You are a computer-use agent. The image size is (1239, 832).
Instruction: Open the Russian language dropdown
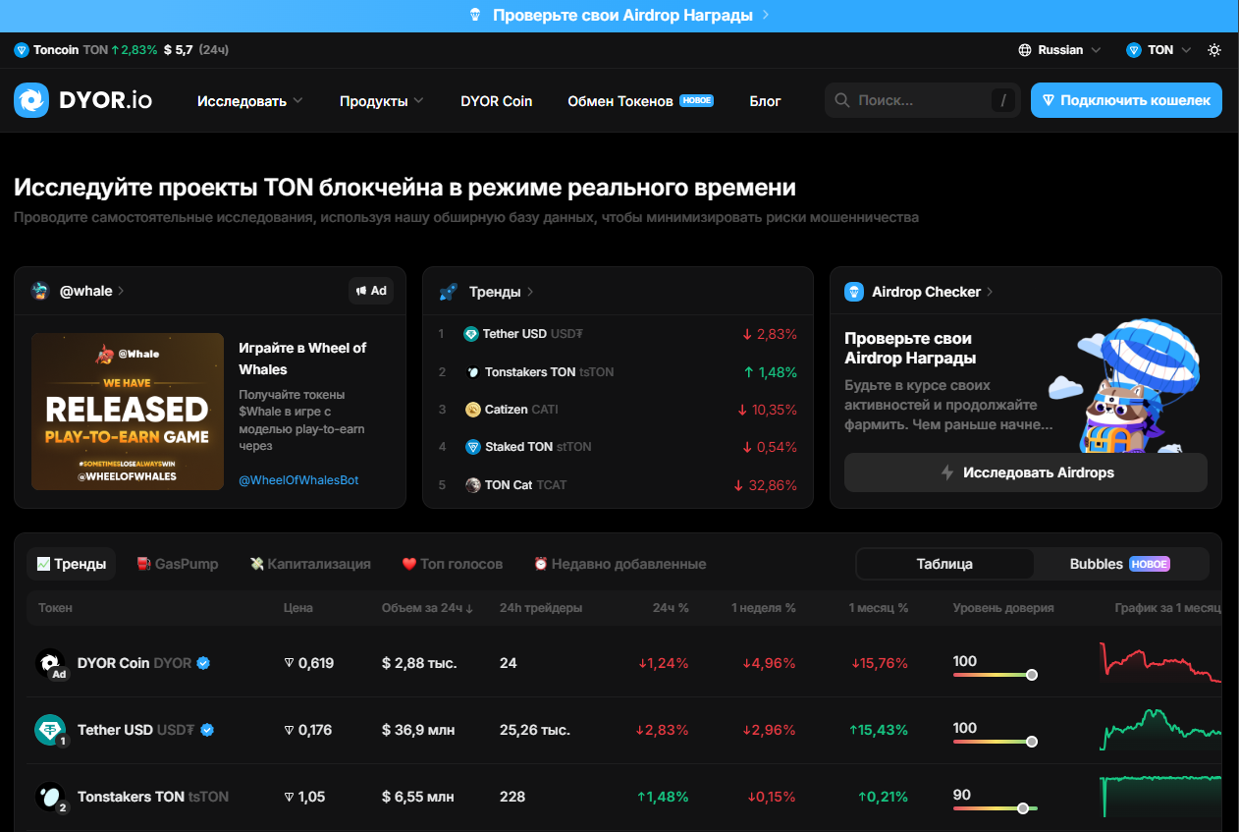click(x=1060, y=50)
